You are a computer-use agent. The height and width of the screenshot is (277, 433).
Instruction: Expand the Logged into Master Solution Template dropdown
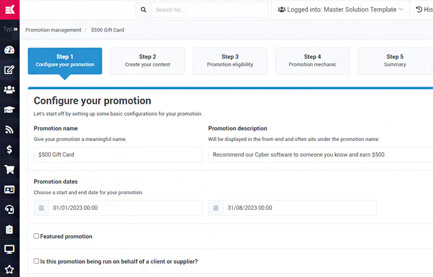(340, 9)
